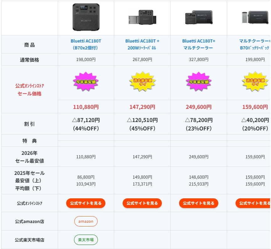Open the マルチクーラー+ B70バッテリーパック link
Image resolution: width=271 pixels, height=249 pixels.
254,44
